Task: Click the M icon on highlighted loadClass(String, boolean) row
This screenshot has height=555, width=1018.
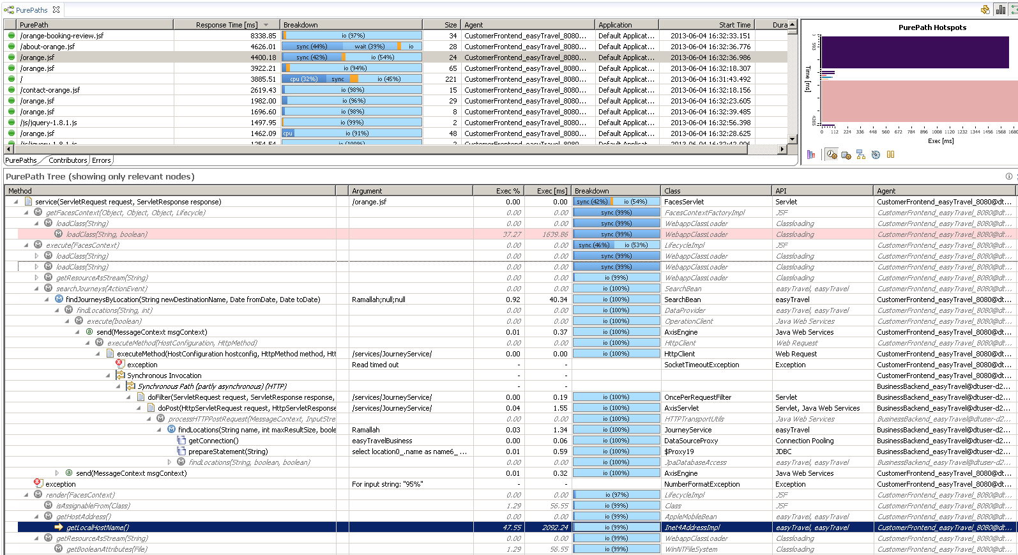Action: coord(59,234)
